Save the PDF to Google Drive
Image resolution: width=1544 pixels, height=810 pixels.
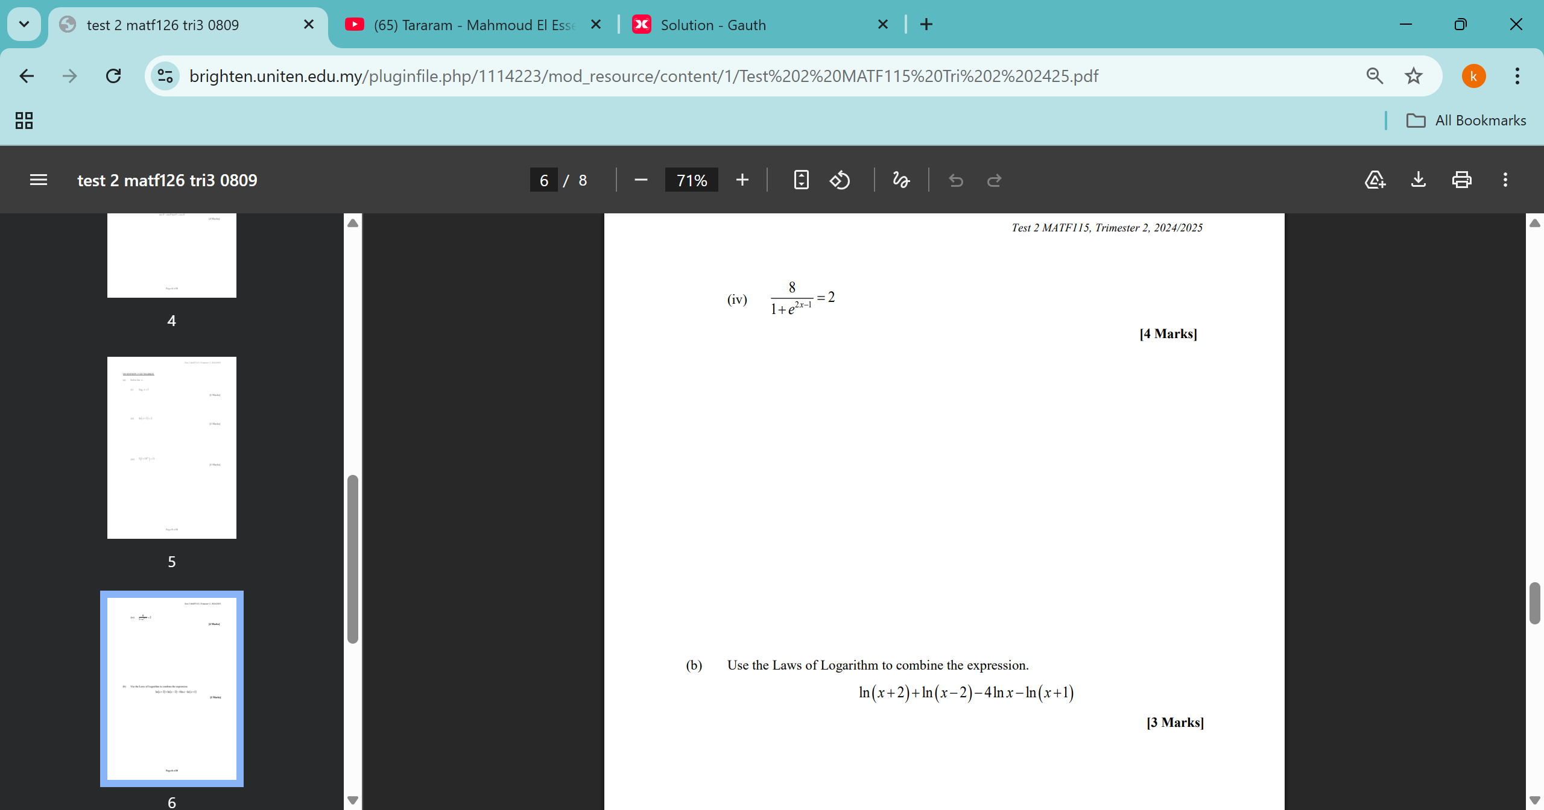[1375, 180]
